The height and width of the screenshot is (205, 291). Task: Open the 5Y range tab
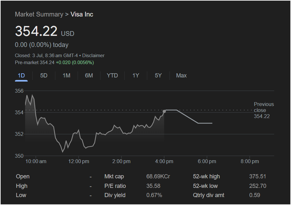[x=158, y=76]
